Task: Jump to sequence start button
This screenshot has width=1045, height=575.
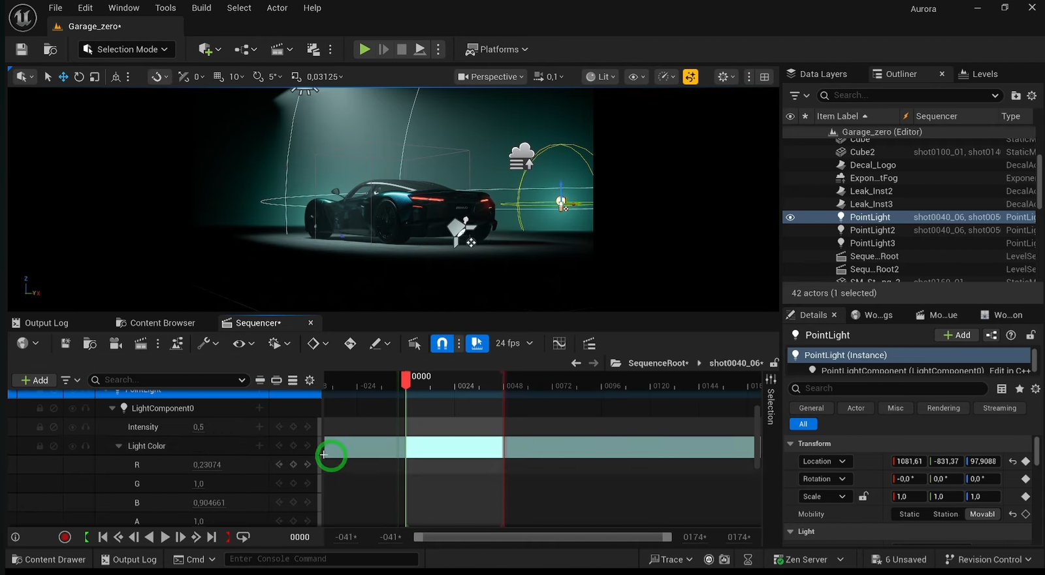Action: tap(103, 537)
